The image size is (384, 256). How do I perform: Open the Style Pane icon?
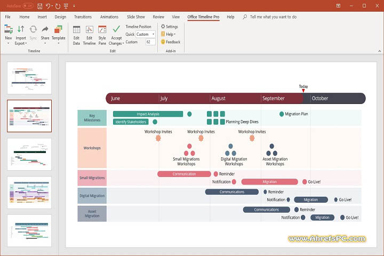(x=102, y=29)
